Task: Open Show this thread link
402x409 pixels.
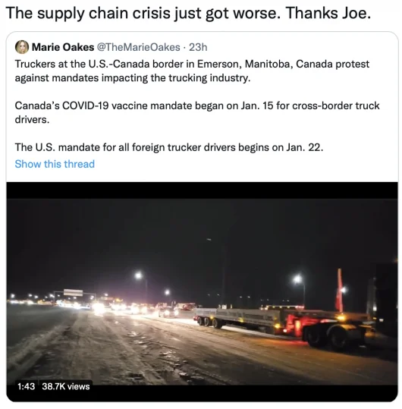Action: 55,164
